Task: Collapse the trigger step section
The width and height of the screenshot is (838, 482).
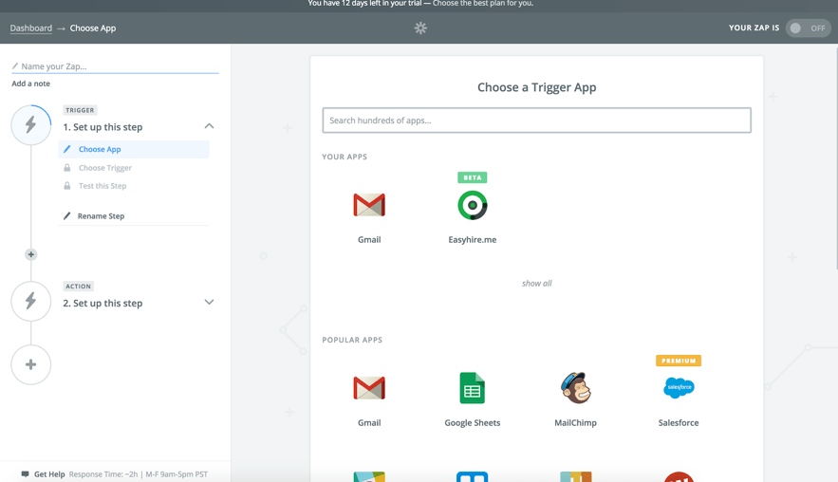Action: 209,126
